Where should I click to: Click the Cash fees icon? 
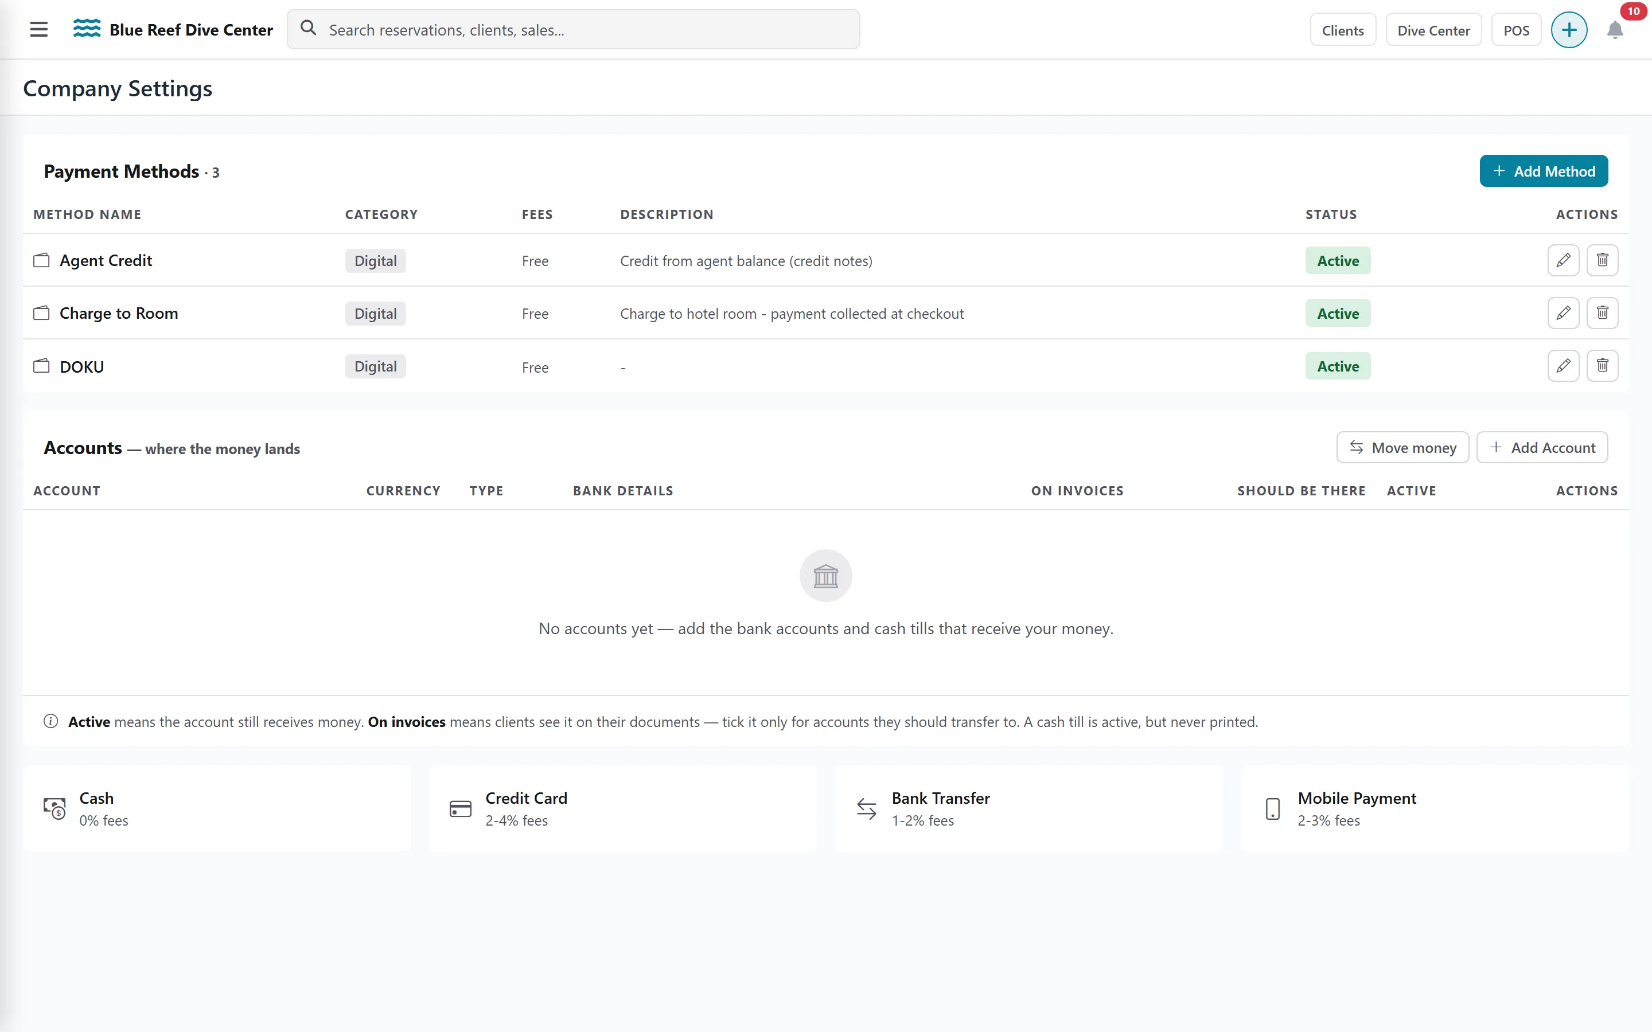point(54,808)
